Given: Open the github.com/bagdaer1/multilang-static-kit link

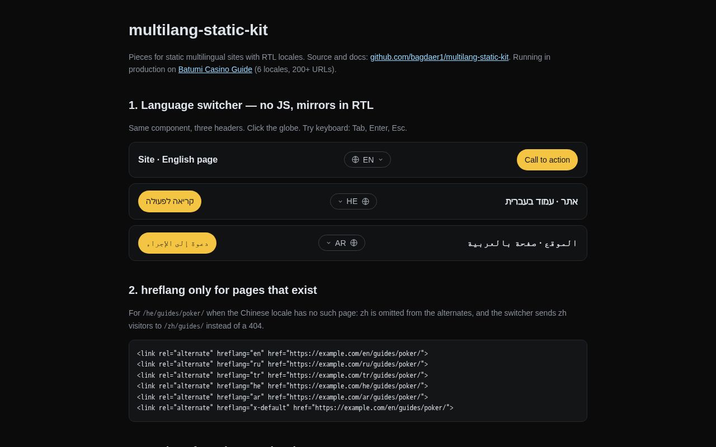Looking at the screenshot, I should pyautogui.click(x=439, y=57).
